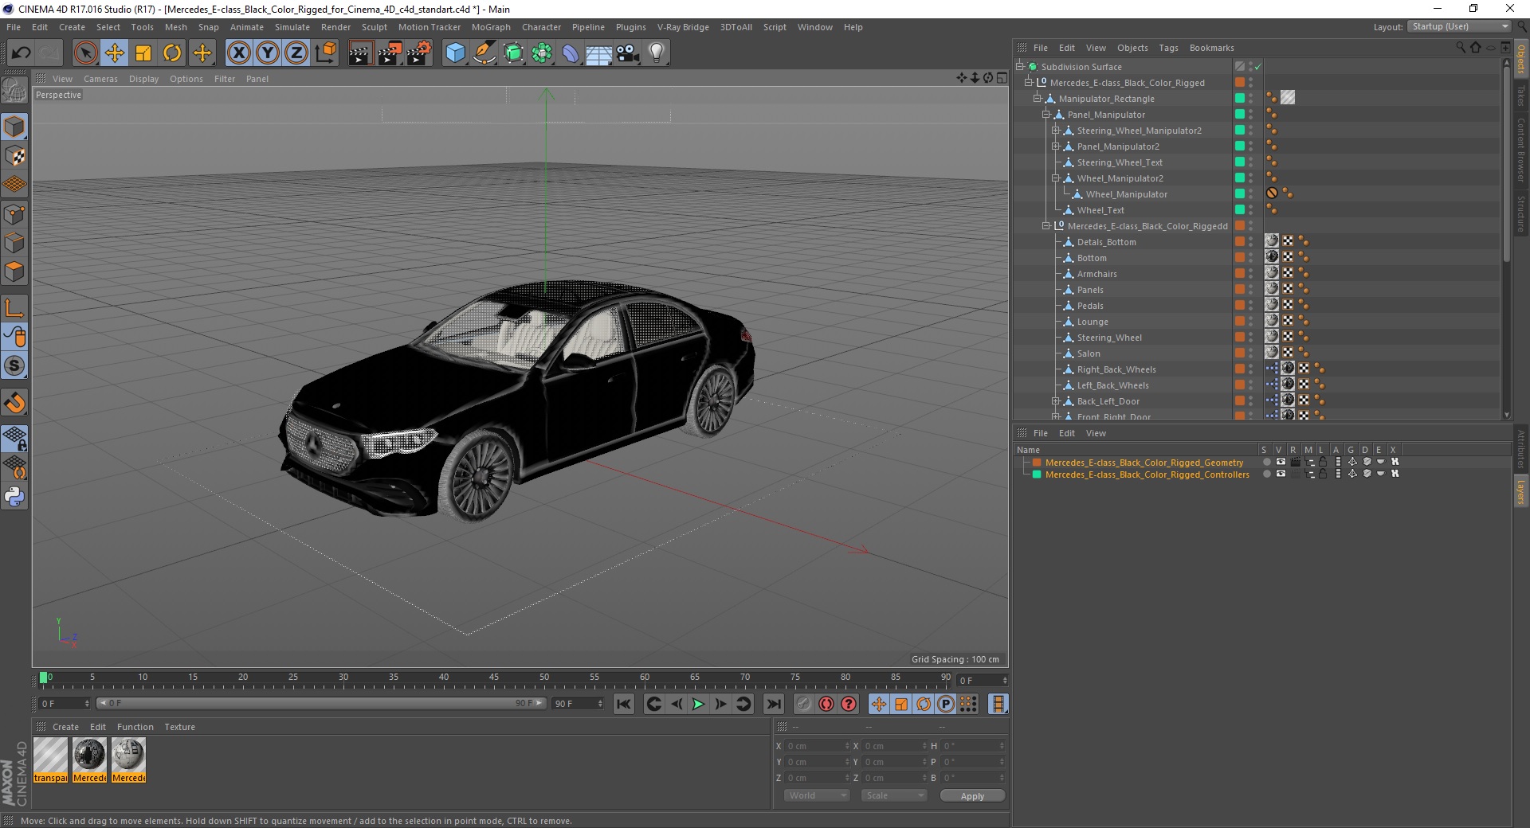Image resolution: width=1530 pixels, height=828 pixels.
Task: Open the V-Ray Bridge menu
Action: 683,27
